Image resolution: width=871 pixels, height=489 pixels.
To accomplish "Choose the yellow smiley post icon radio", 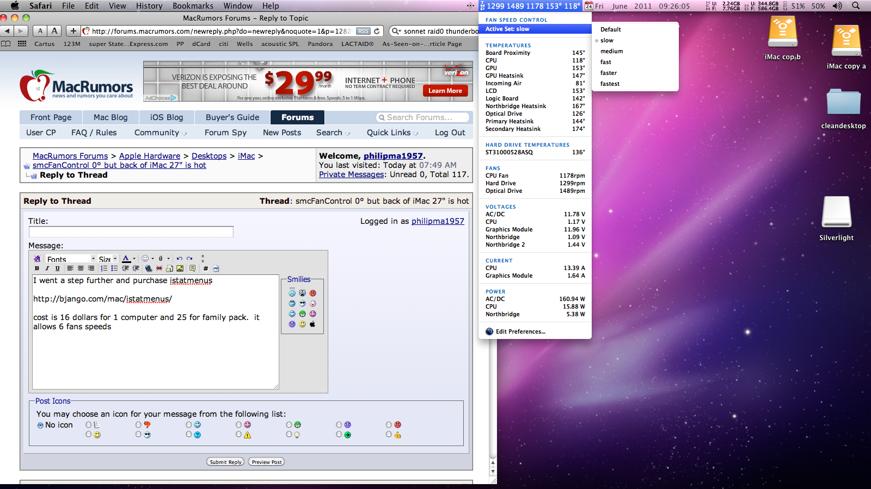I will click(x=88, y=434).
